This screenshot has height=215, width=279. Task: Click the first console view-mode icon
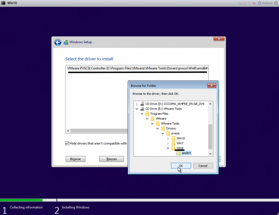(x=240, y=3)
